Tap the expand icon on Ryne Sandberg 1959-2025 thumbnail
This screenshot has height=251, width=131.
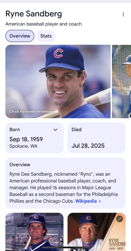coord(119,219)
